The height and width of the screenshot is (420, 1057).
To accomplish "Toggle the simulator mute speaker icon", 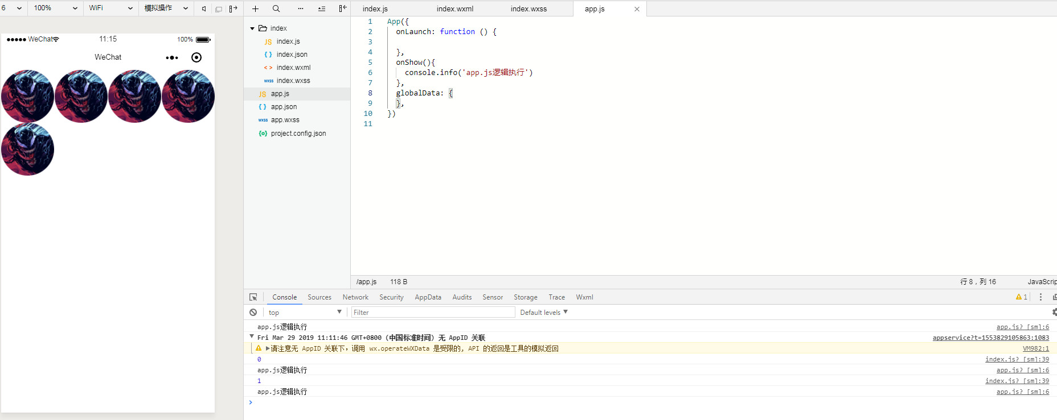I will (204, 9).
